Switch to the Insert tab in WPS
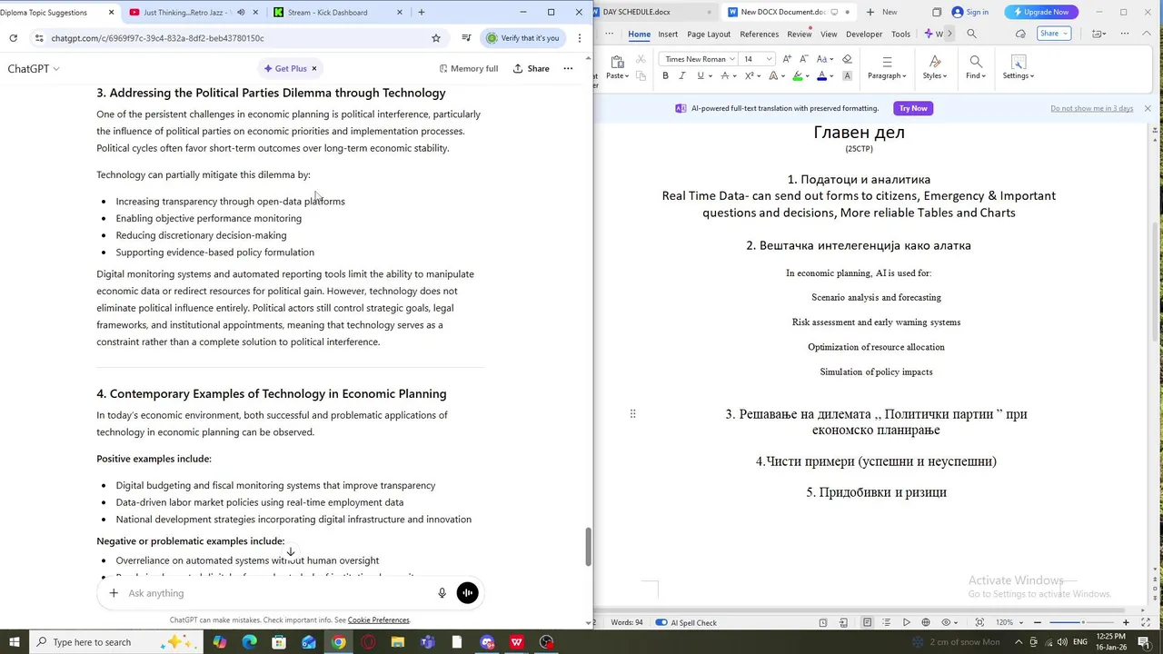Image resolution: width=1163 pixels, height=654 pixels. click(x=668, y=34)
